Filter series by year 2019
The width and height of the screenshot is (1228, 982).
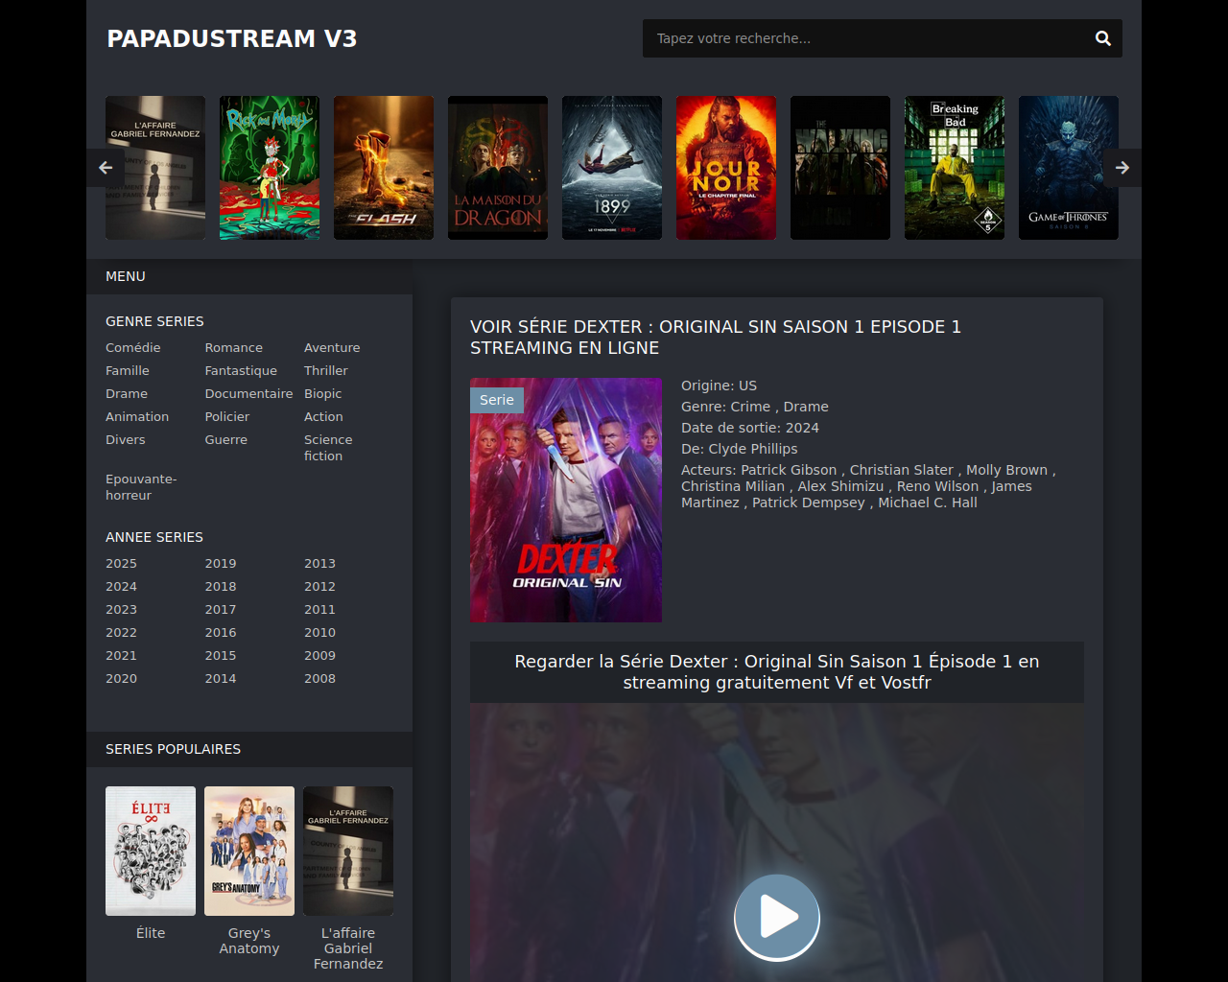coord(221,563)
